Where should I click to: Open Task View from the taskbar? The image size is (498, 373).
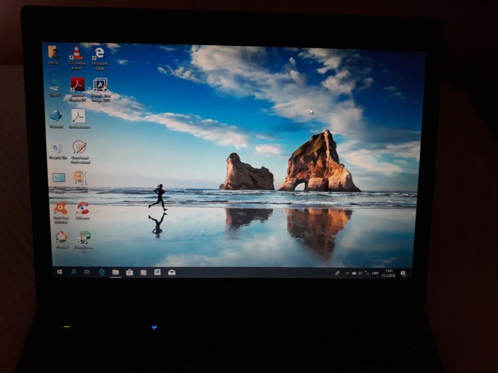[87, 272]
